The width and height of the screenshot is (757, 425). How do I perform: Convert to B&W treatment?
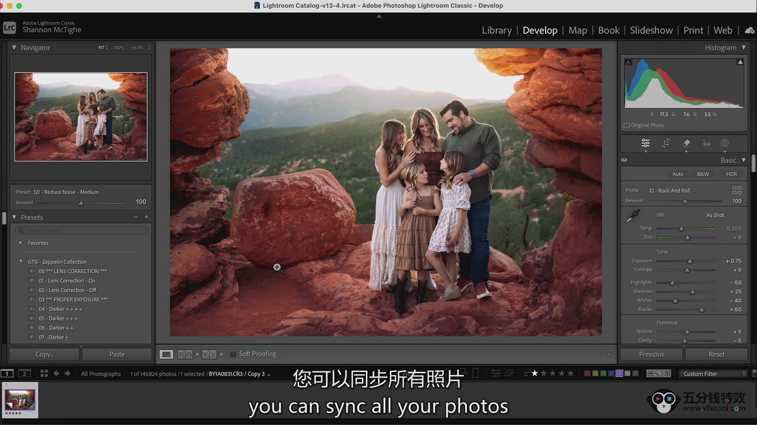703,174
